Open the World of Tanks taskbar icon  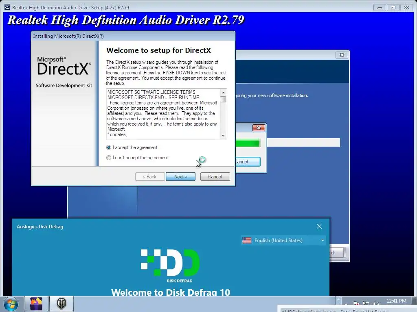(x=61, y=304)
